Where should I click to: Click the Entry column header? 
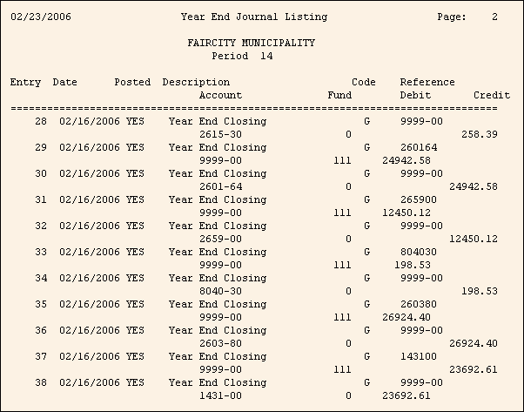pos(25,82)
